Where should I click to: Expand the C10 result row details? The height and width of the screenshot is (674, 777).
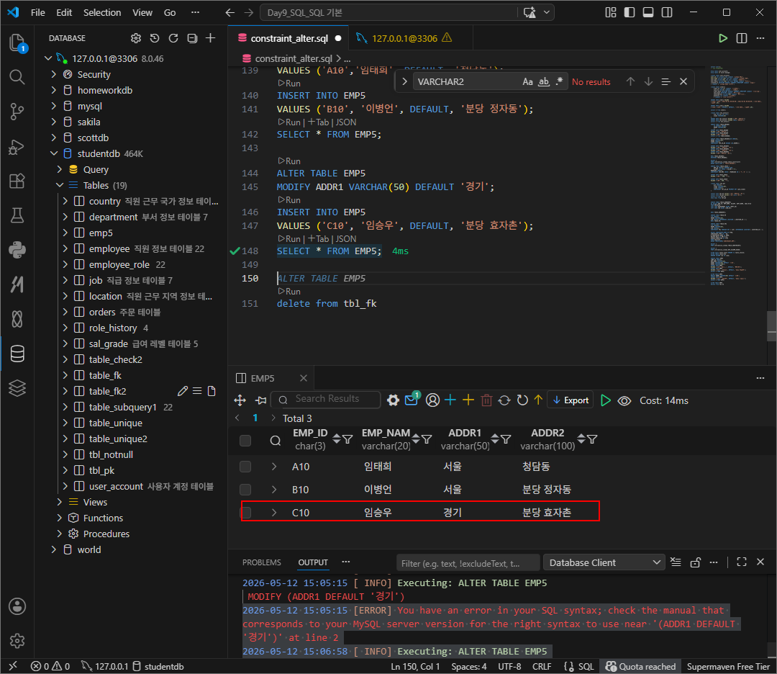tap(274, 512)
